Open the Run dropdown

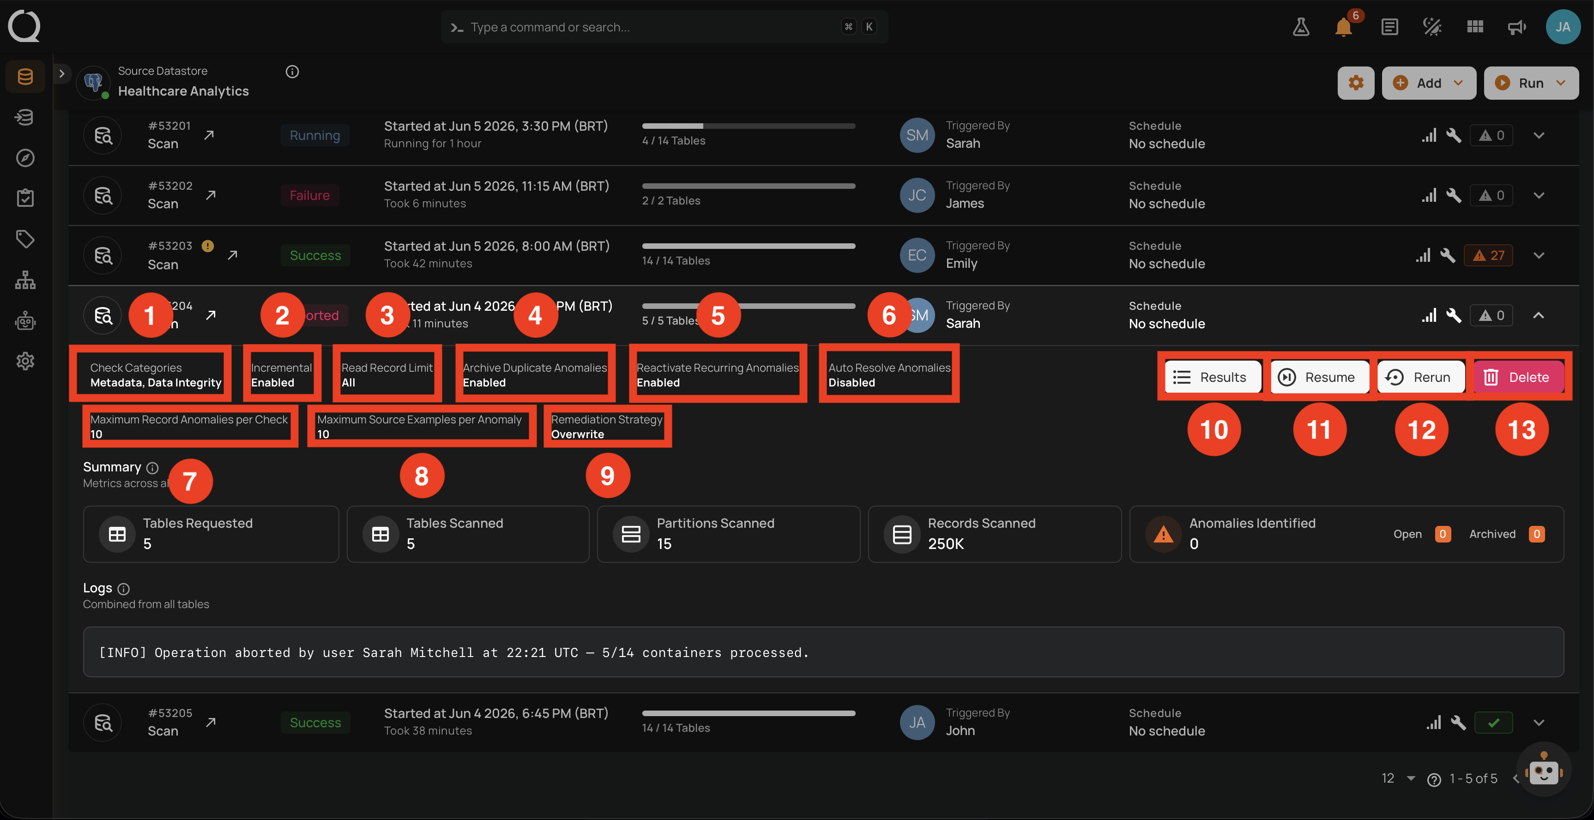1531,83
